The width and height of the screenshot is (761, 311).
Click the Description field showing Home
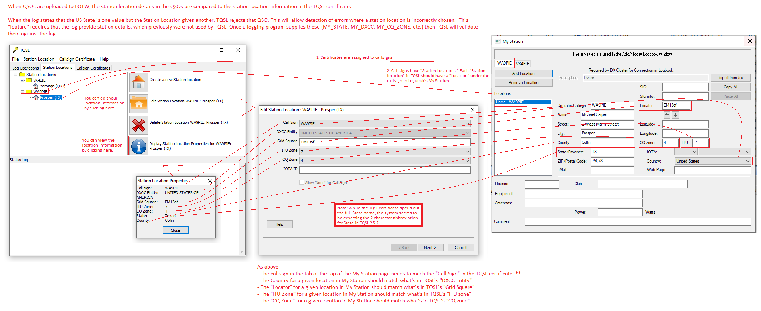(645, 78)
